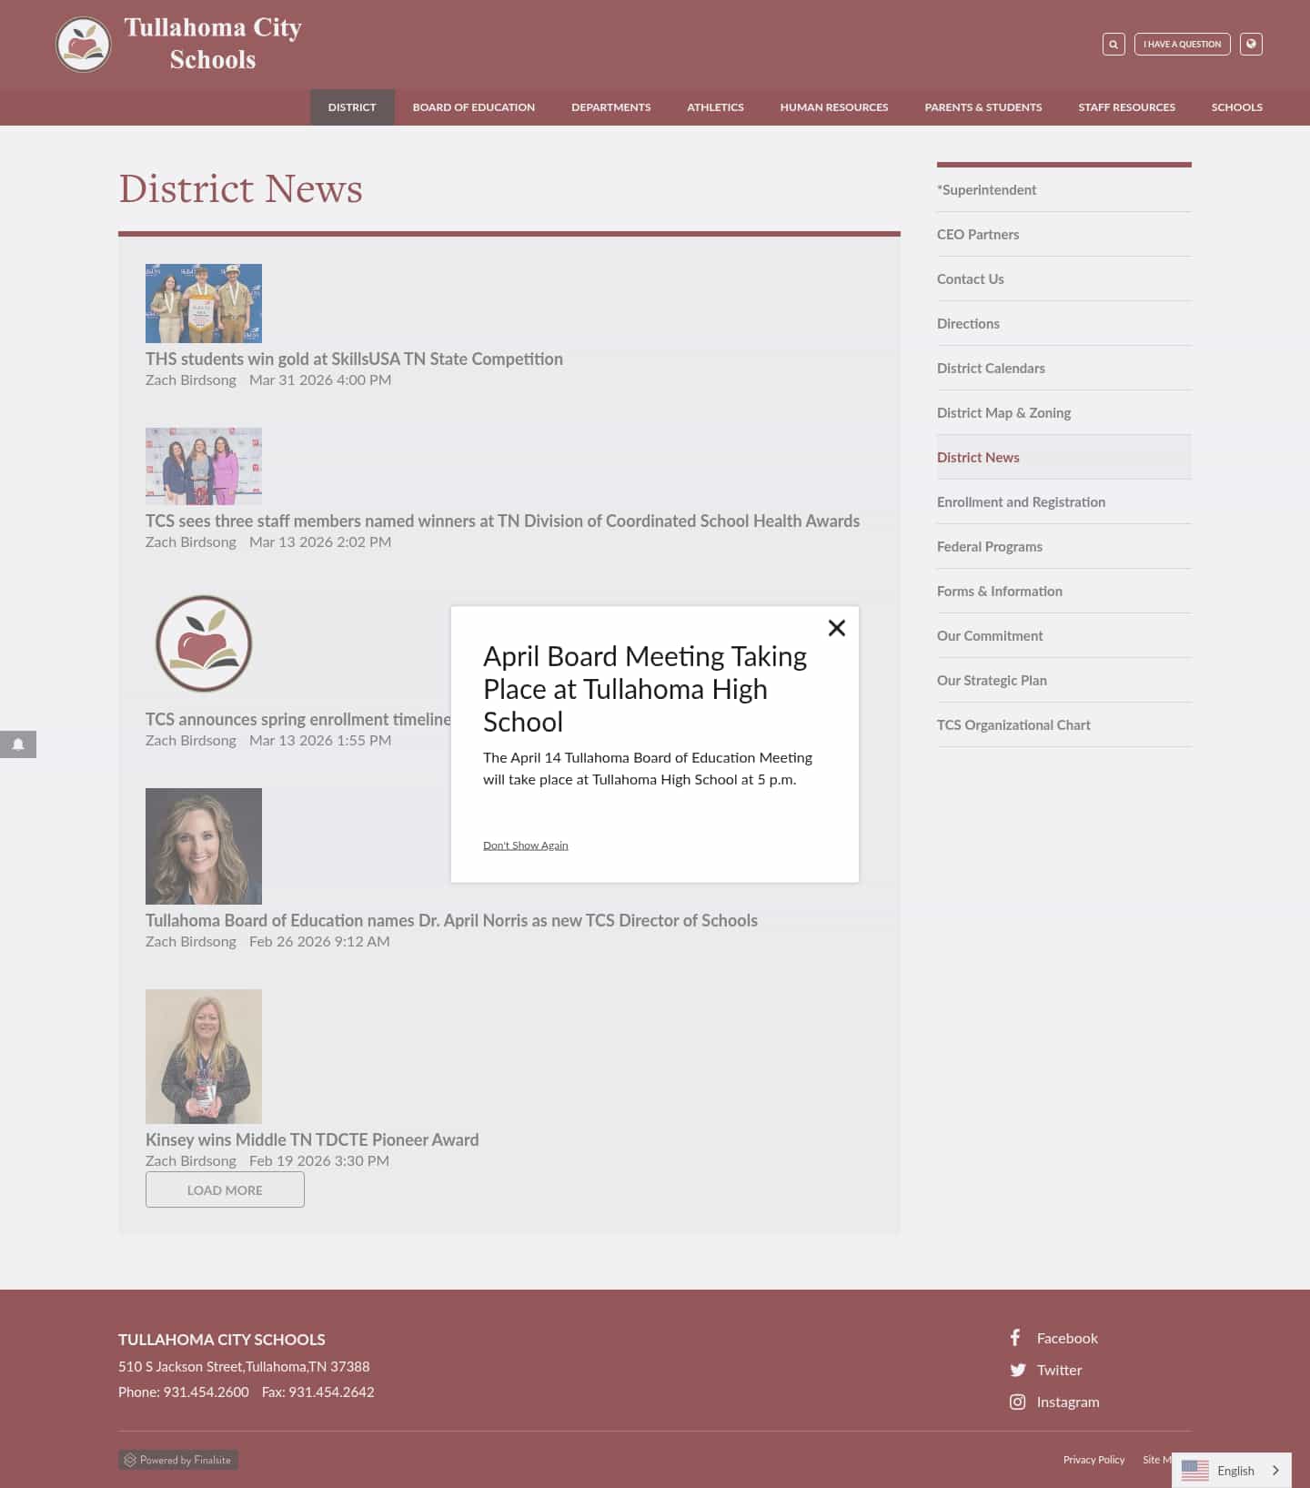Click phone number 931.454.2600 in footer
This screenshot has width=1310, height=1488.
pyautogui.click(x=206, y=1392)
